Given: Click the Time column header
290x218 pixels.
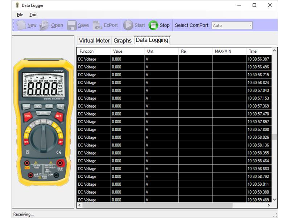Looking at the screenshot, I should [x=259, y=51].
